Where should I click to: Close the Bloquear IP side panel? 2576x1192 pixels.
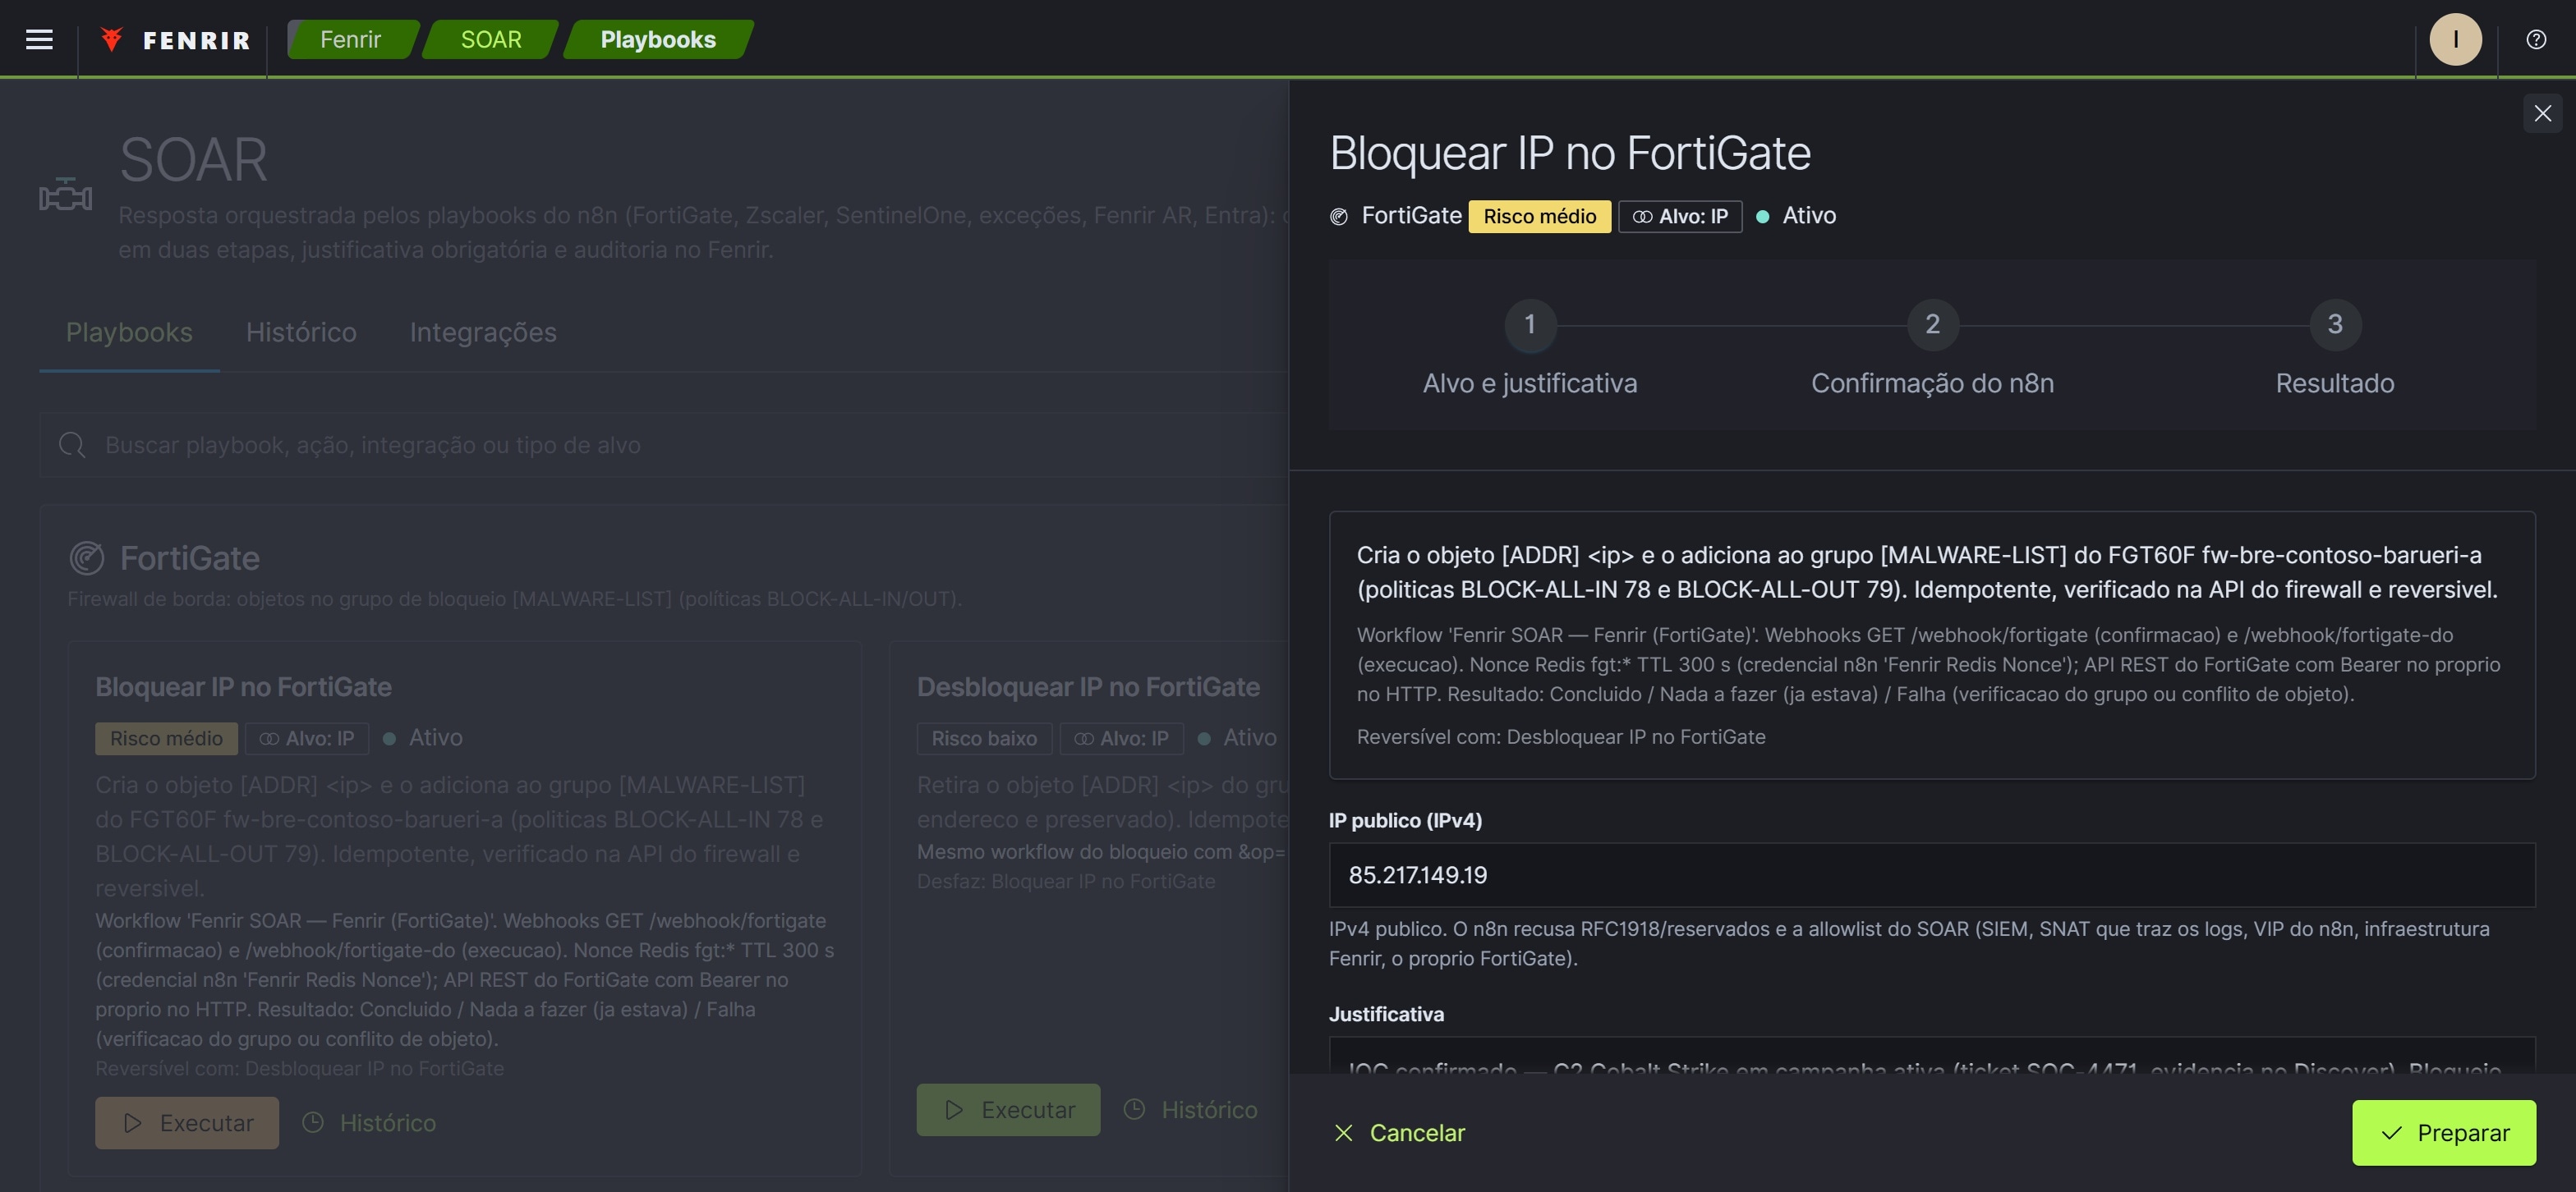coord(2542,113)
